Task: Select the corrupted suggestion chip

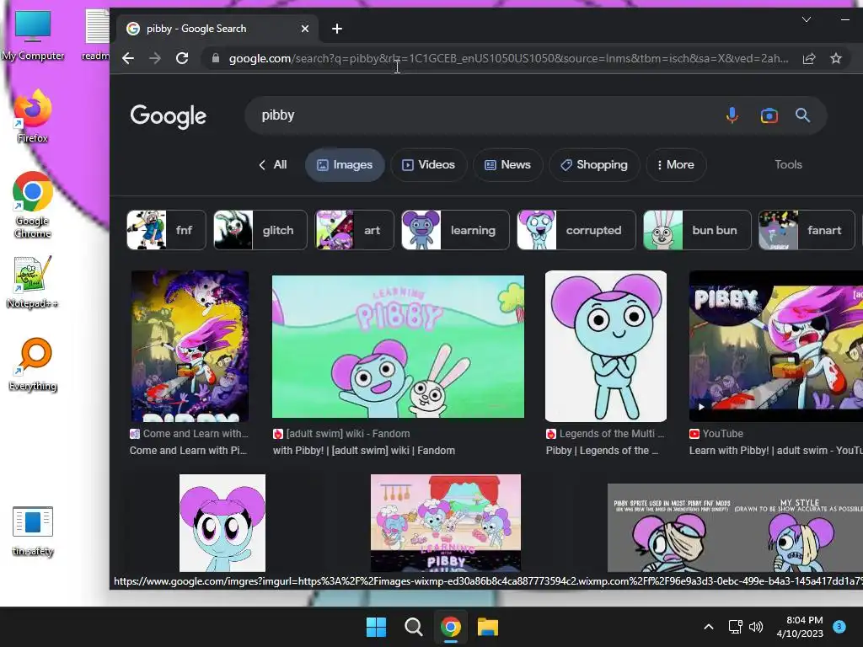Action: [x=576, y=230]
